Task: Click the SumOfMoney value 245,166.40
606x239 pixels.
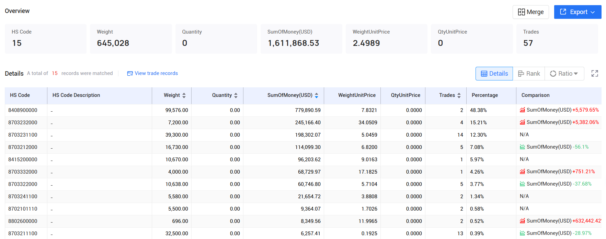Action: coord(308,123)
